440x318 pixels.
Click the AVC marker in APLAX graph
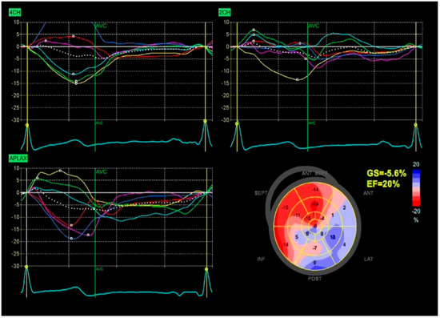pyautogui.click(x=102, y=171)
